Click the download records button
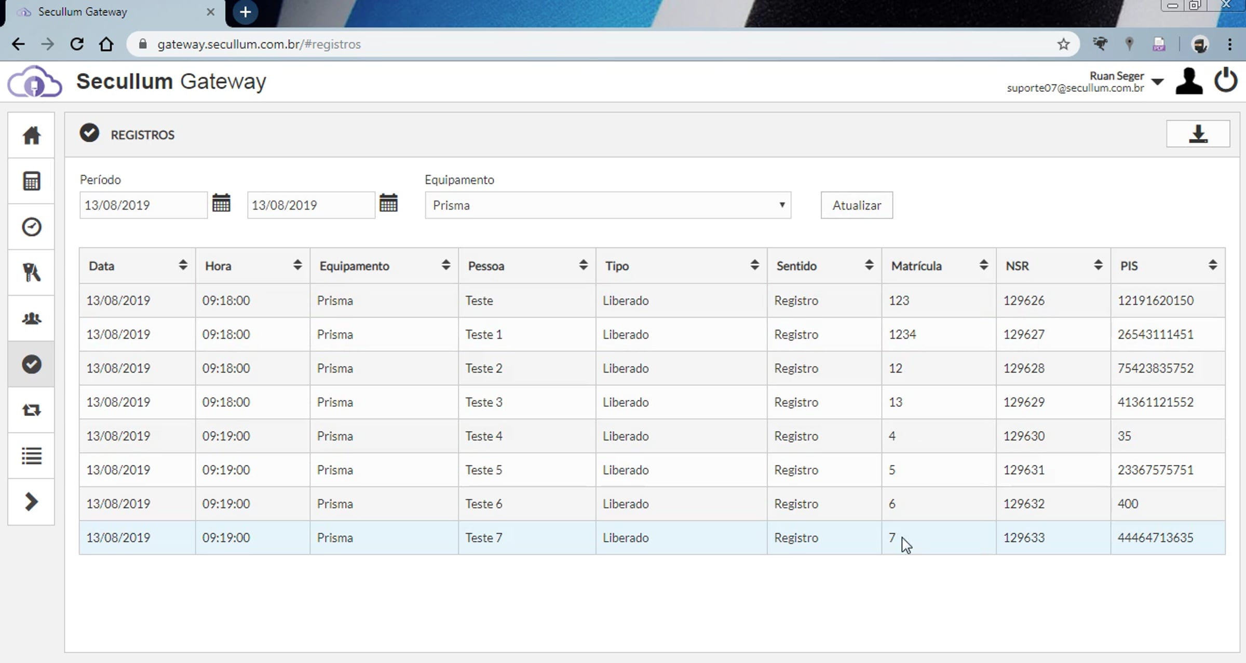Screen dimensions: 1246x663 coord(1198,134)
